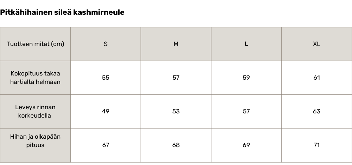Select the sleeve length value 67
352x165 pixels.
(x=106, y=145)
